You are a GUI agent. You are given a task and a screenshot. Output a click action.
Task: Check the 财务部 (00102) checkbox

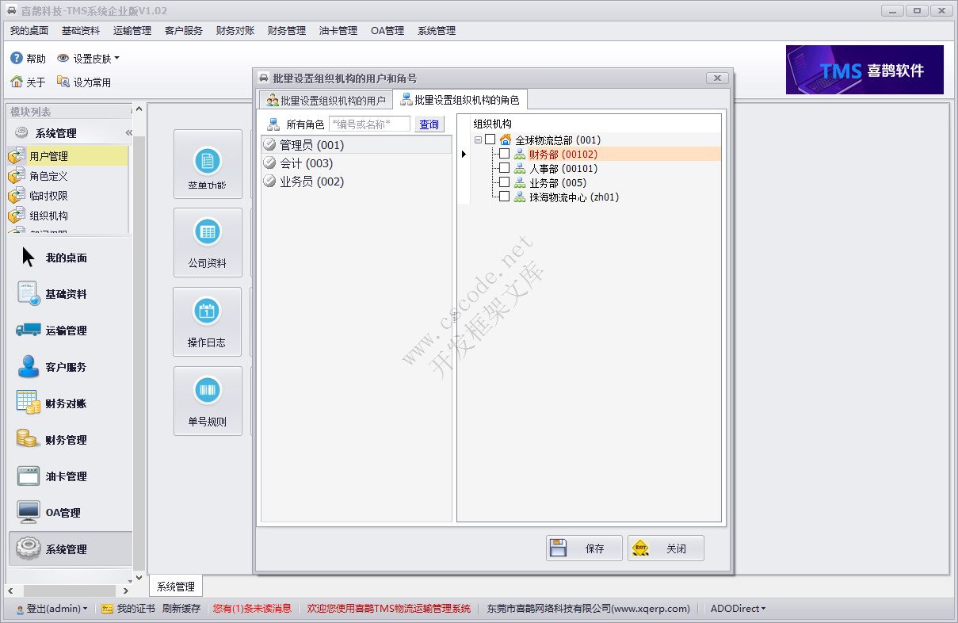point(504,154)
